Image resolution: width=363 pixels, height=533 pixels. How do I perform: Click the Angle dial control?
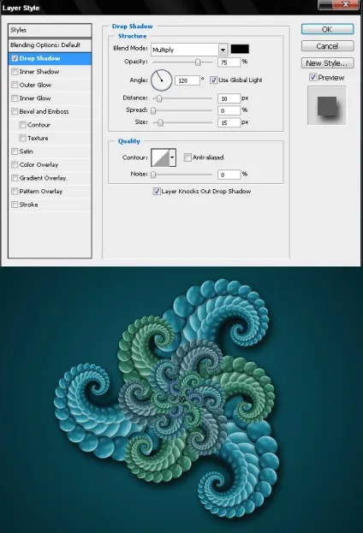pos(161,80)
